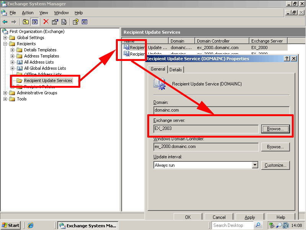
Task: Click the Exchange server field showing EX_2003
Action: pos(206,129)
